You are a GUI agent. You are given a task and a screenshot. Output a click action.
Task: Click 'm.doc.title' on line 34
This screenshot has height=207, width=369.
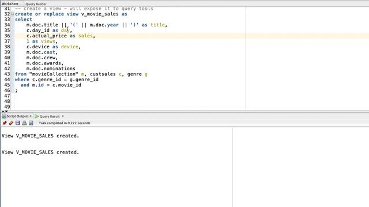click(x=42, y=25)
